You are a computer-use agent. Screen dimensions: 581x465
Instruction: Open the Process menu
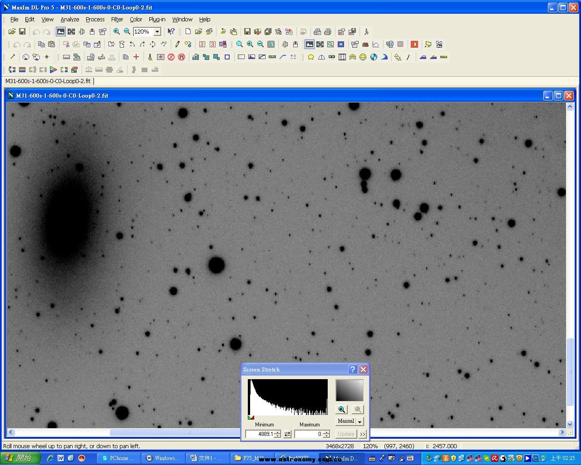pyautogui.click(x=95, y=19)
